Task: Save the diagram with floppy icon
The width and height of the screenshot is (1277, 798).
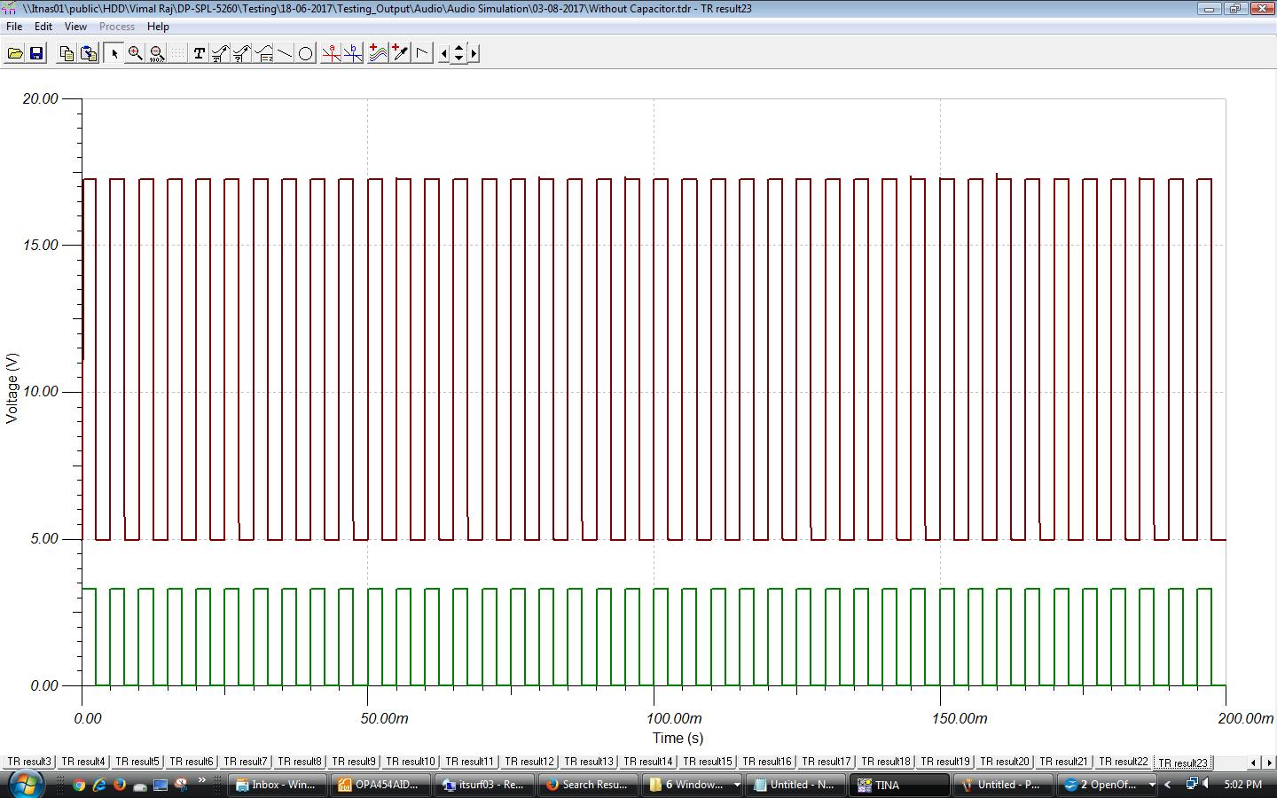Action: click(36, 53)
